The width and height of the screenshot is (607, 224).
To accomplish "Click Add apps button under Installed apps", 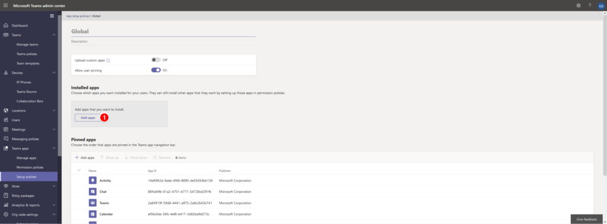I will point(88,118).
